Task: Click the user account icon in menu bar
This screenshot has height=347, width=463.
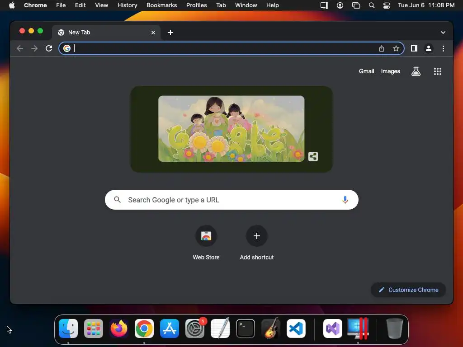Action: click(340, 5)
